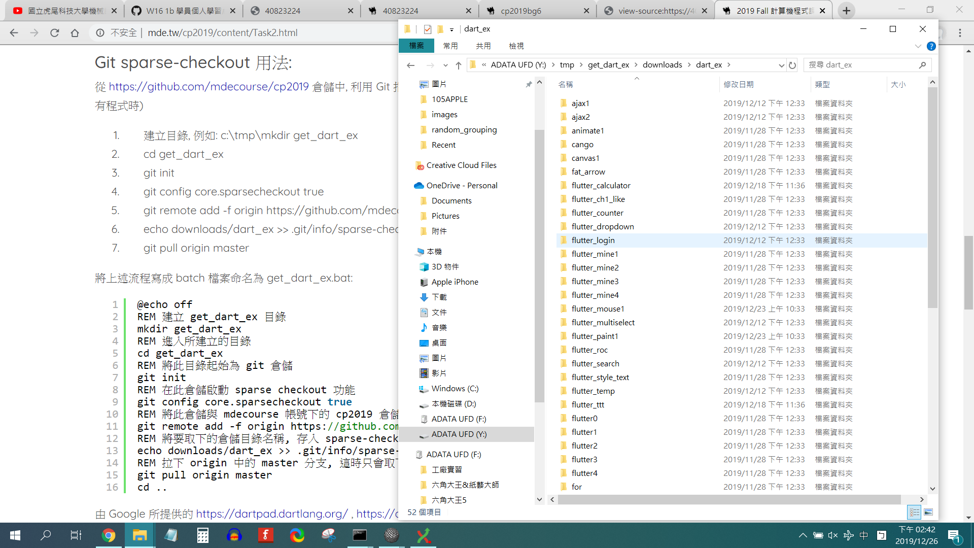Open Explorer help question-mark icon
The image size is (974, 548).
[931, 46]
